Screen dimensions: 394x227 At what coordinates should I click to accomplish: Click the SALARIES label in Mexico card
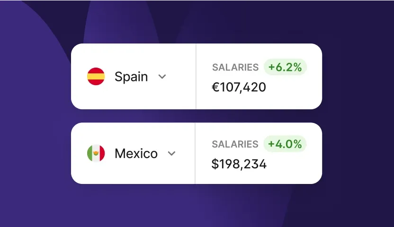(x=235, y=144)
